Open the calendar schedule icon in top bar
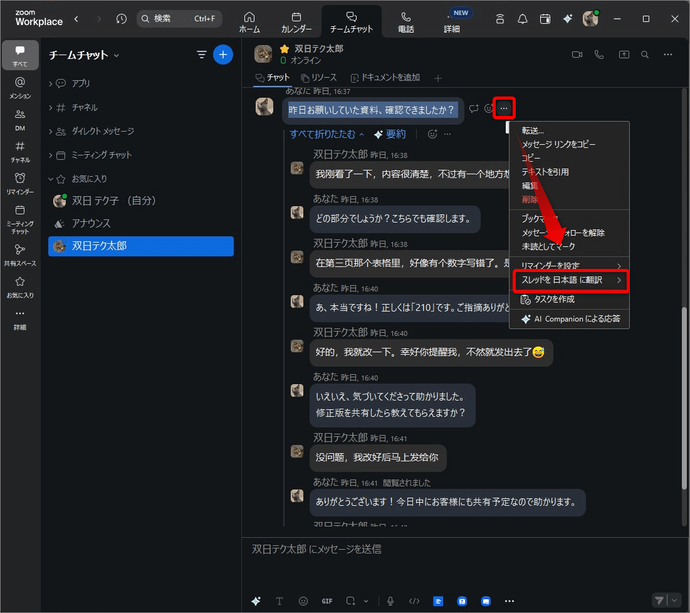 coord(545,19)
